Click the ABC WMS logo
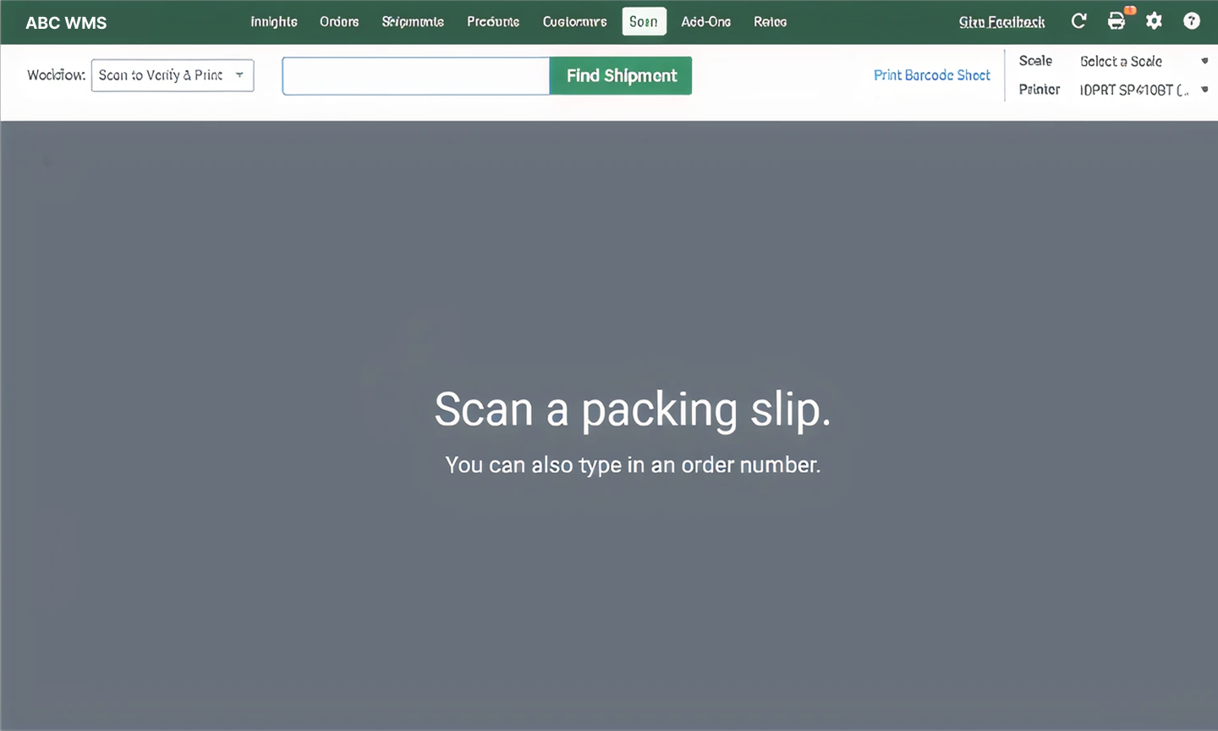Screen dimensions: 1218x731 tap(66, 23)
